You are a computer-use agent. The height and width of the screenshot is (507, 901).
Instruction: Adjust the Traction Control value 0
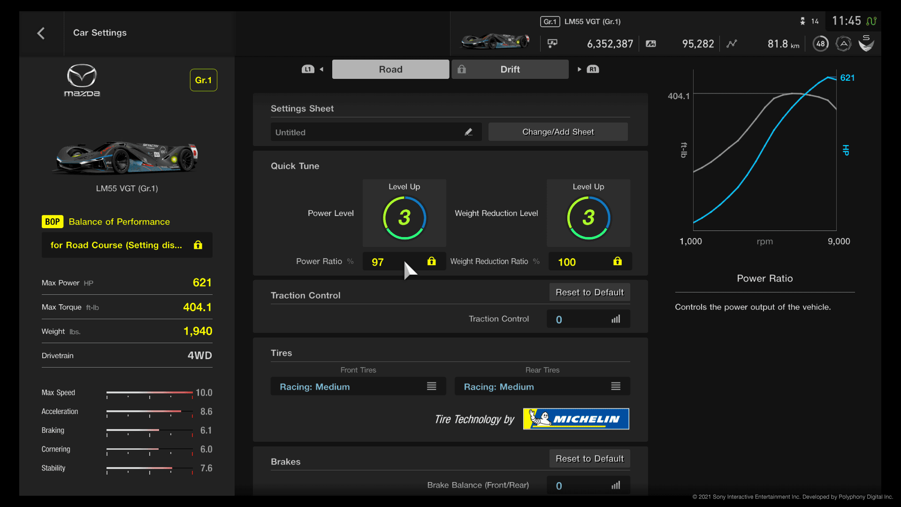click(588, 319)
